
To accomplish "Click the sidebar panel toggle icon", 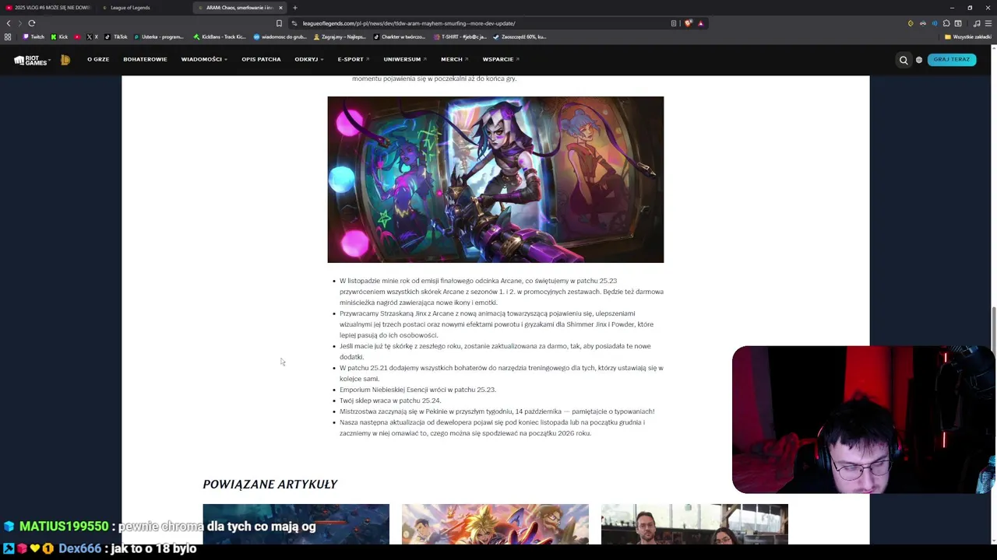I will coord(958,23).
